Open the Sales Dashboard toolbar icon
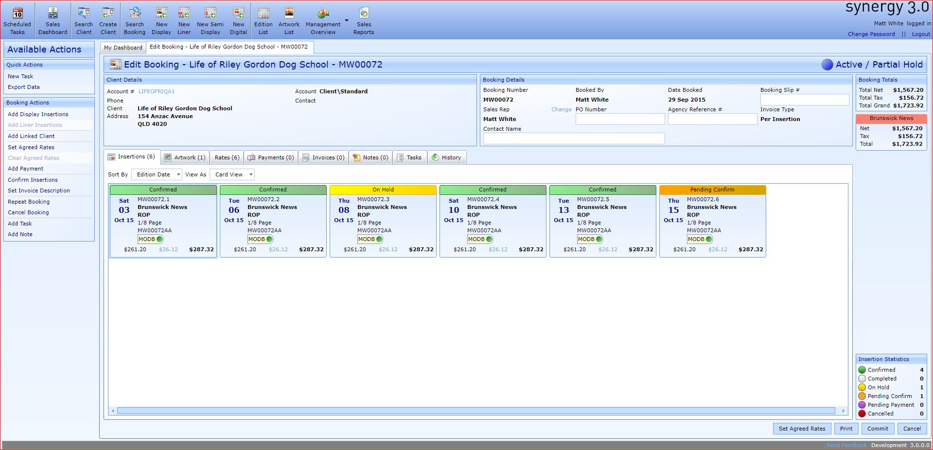This screenshot has width=933, height=450. point(53,13)
